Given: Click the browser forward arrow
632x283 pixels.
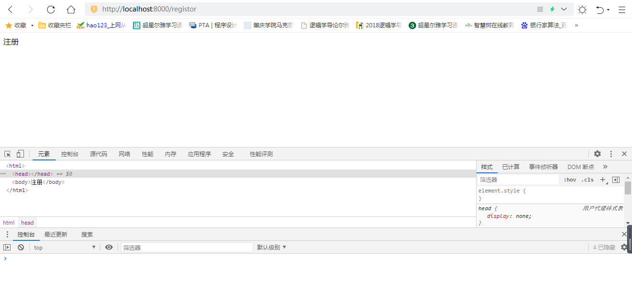Looking at the screenshot, I should point(31,9).
